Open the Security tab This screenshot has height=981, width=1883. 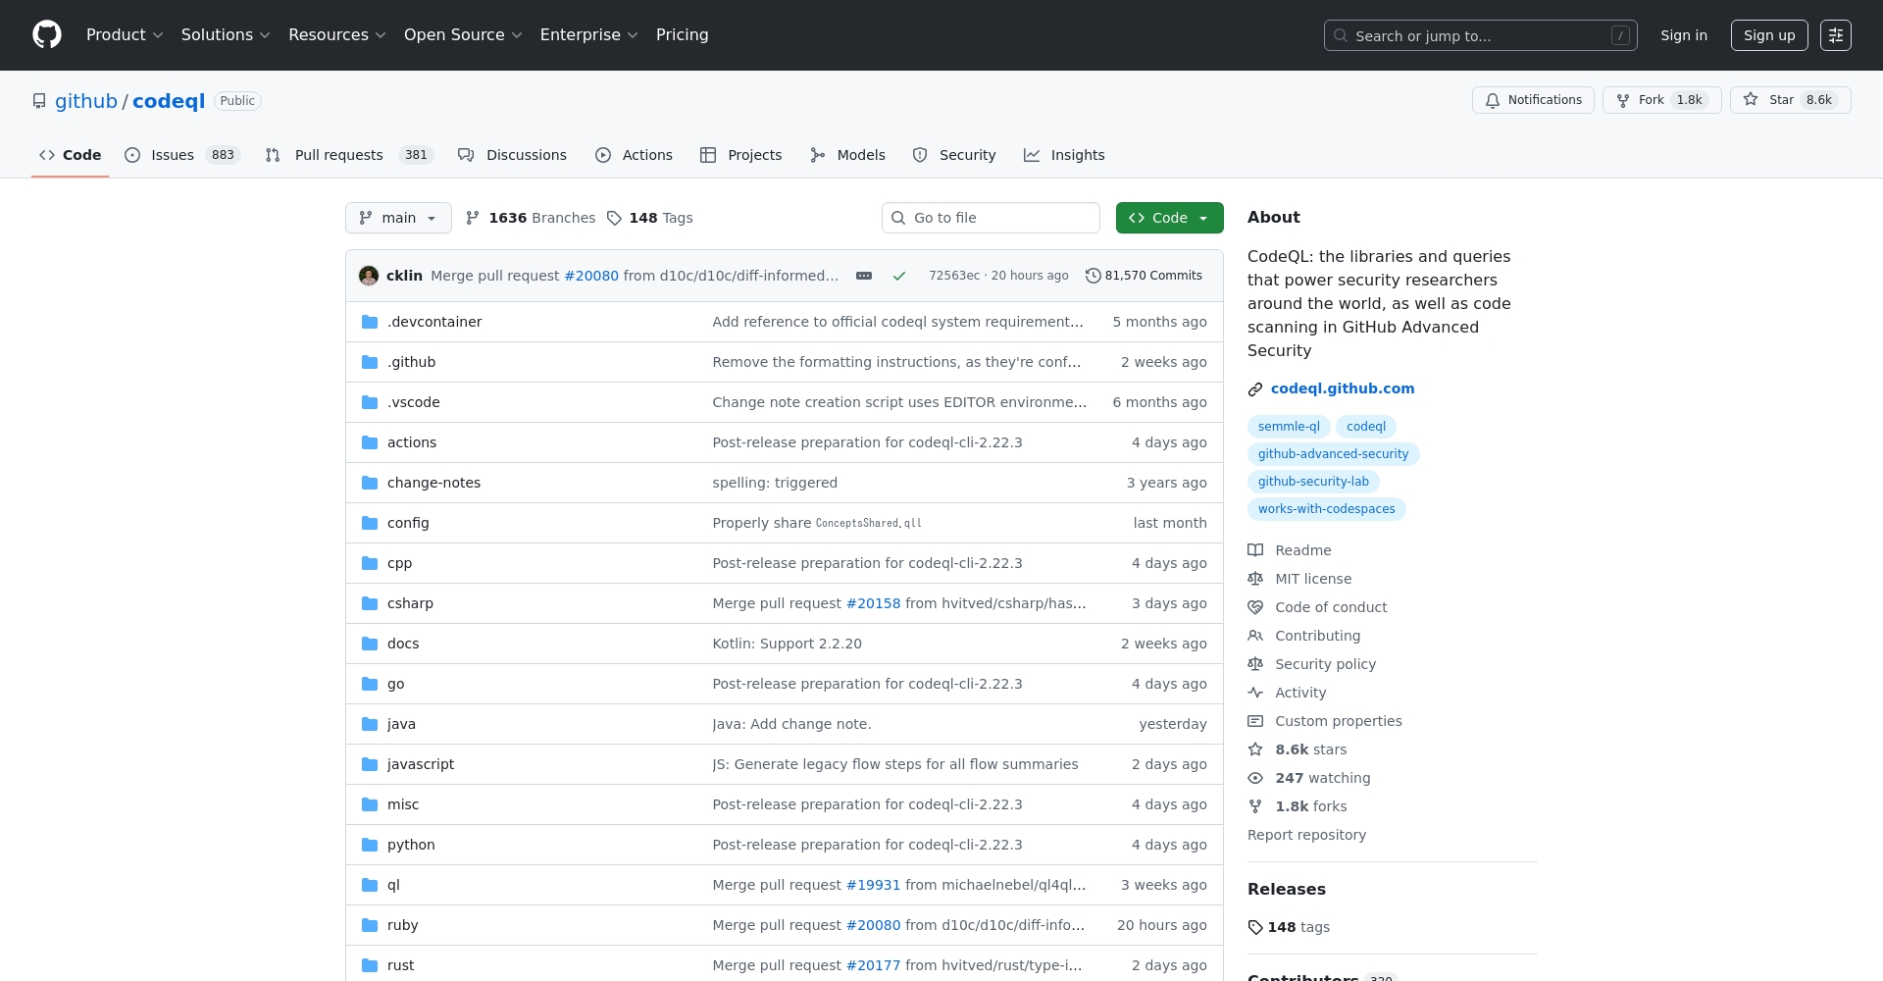click(953, 155)
